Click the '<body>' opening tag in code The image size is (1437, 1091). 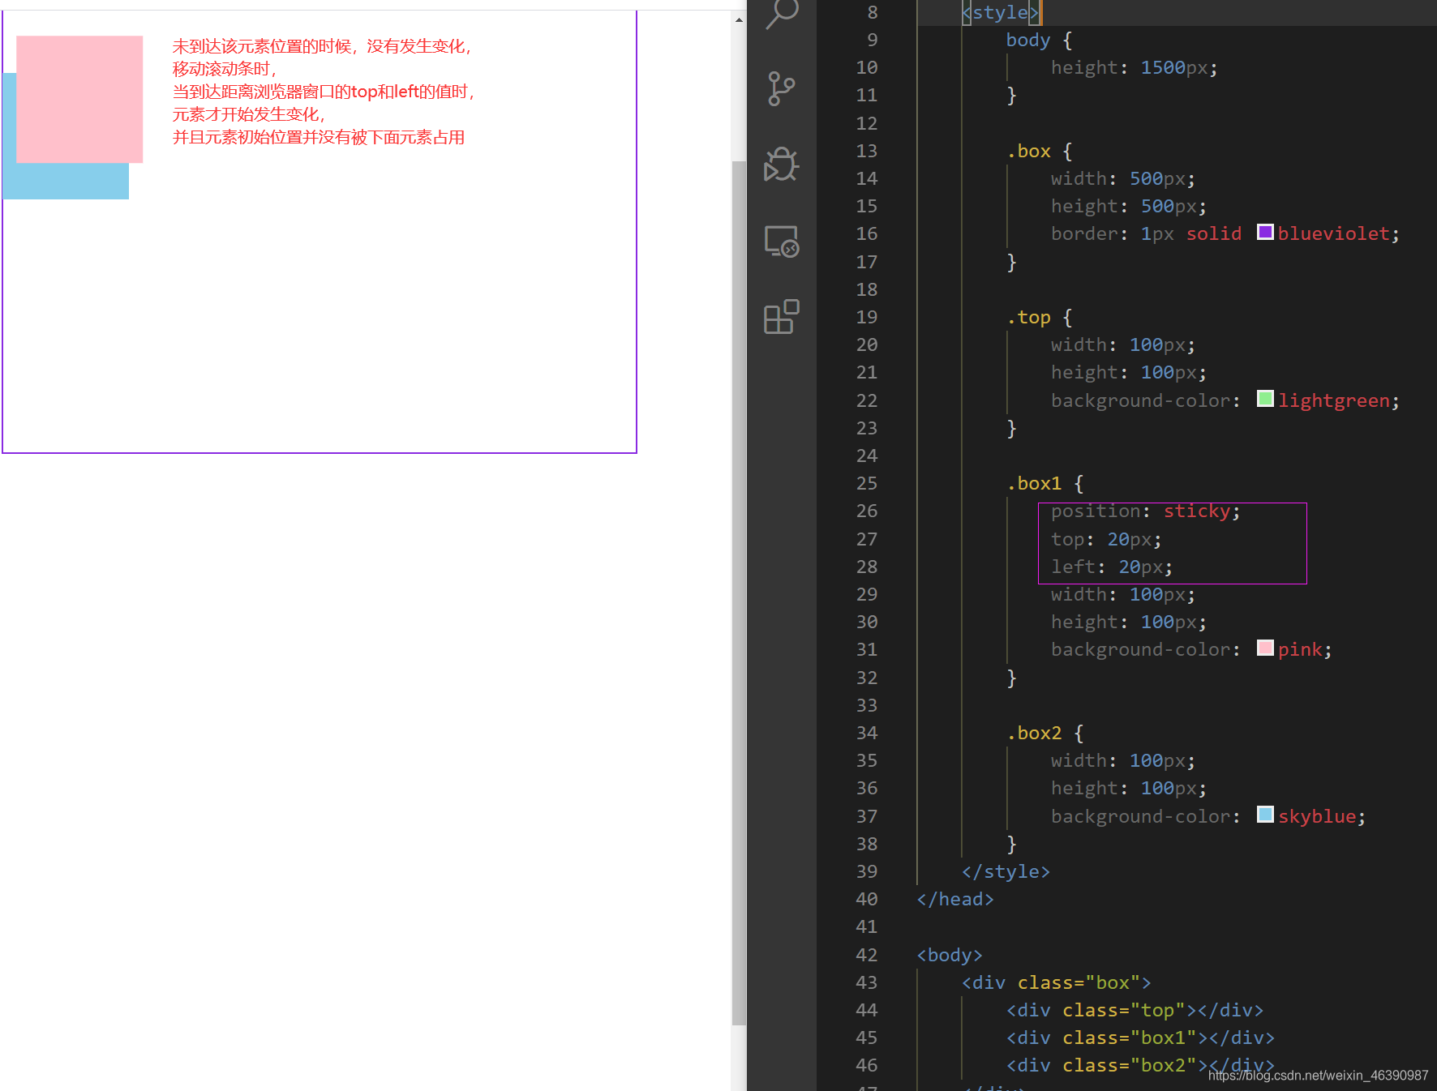tap(950, 955)
